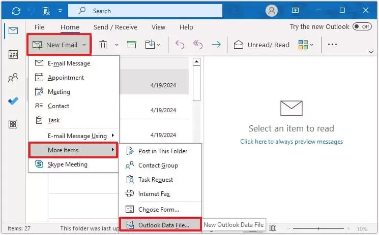The image size is (379, 235).
Task: Click the Categorize colored squares icon
Action: click(303, 45)
